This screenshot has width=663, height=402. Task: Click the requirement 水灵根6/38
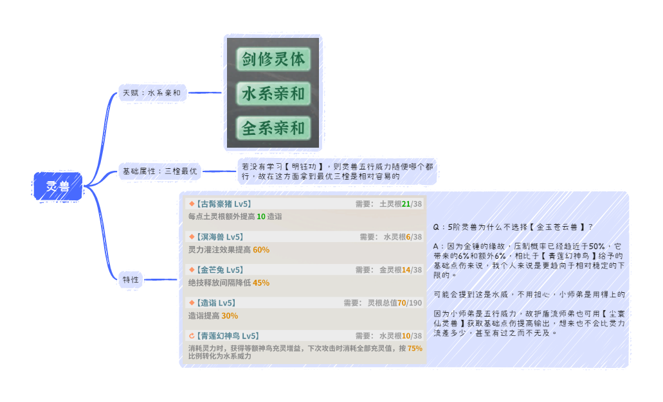pos(403,237)
